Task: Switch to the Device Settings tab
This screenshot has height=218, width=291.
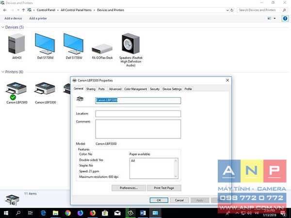Action: coord(172,89)
